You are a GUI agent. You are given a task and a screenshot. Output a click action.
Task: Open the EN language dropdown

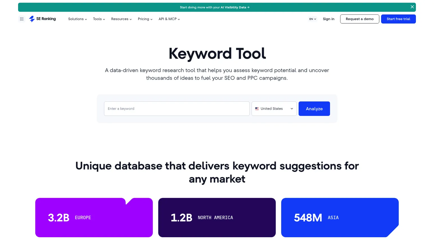click(313, 19)
